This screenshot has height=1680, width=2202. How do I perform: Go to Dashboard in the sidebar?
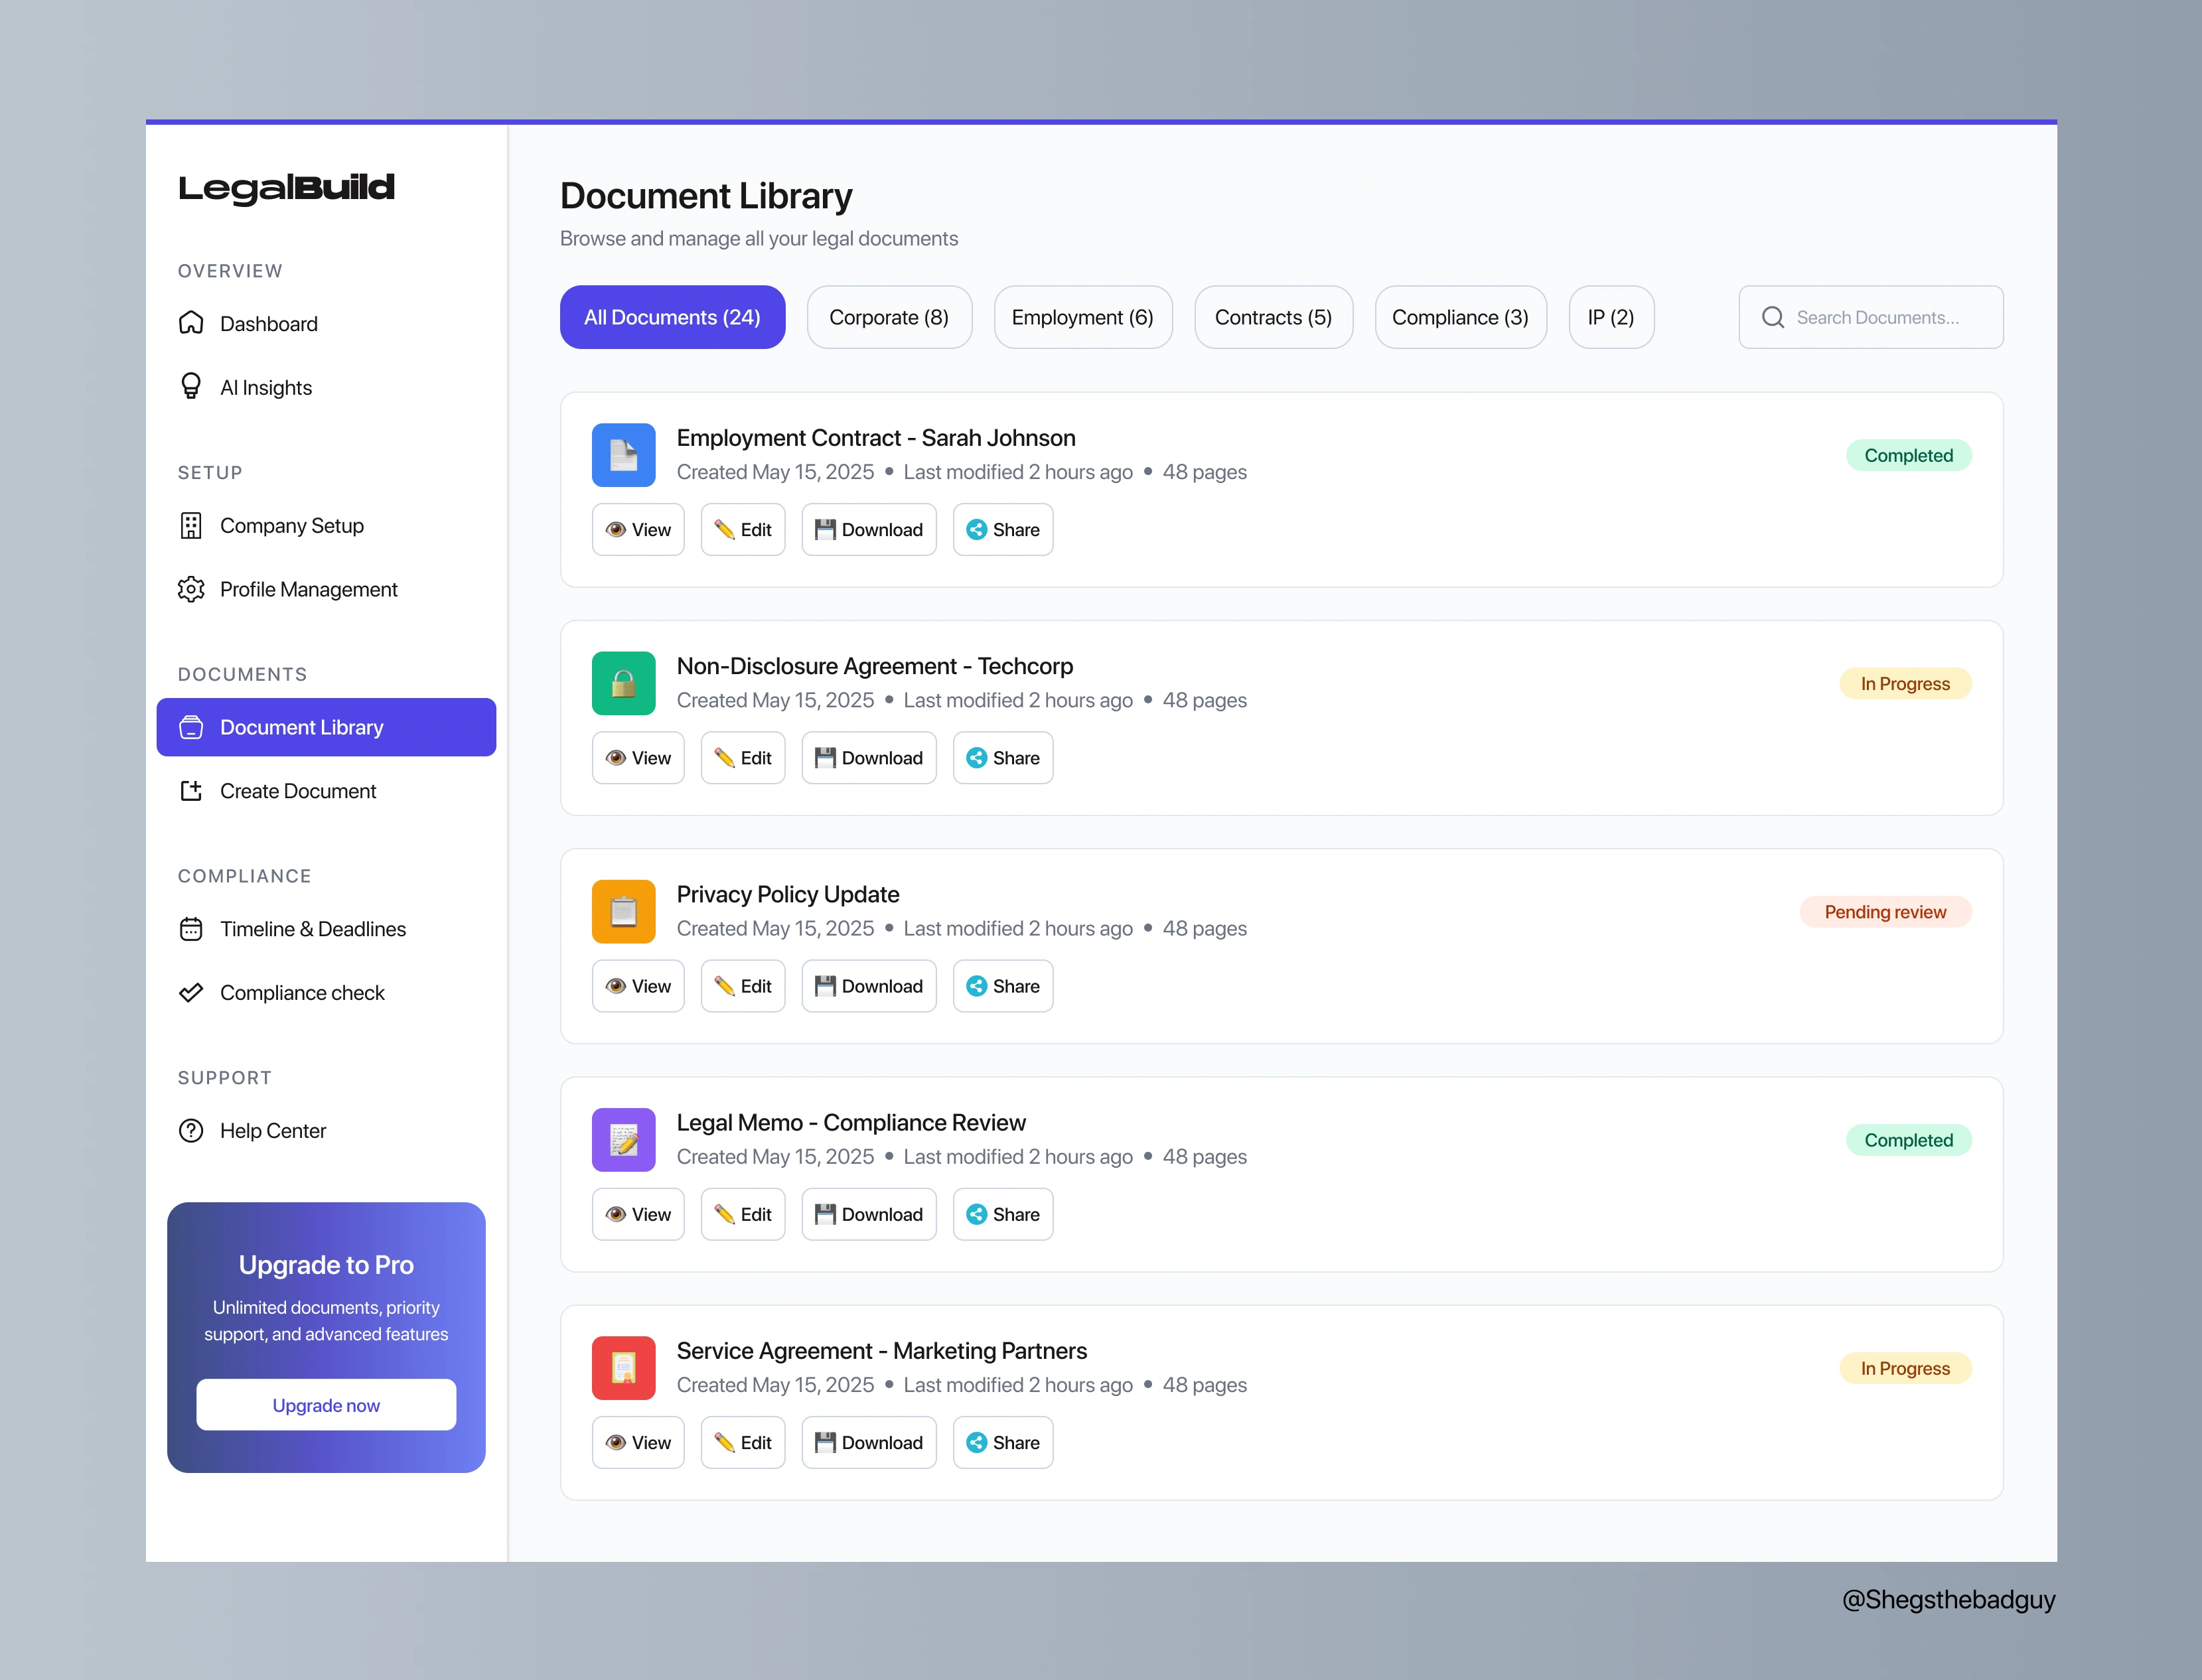pyautogui.click(x=268, y=324)
